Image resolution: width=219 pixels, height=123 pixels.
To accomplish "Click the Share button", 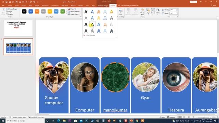I will point(214,5).
